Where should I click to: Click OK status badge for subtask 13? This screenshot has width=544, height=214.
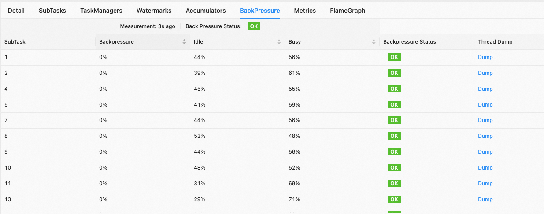pos(394,199)
